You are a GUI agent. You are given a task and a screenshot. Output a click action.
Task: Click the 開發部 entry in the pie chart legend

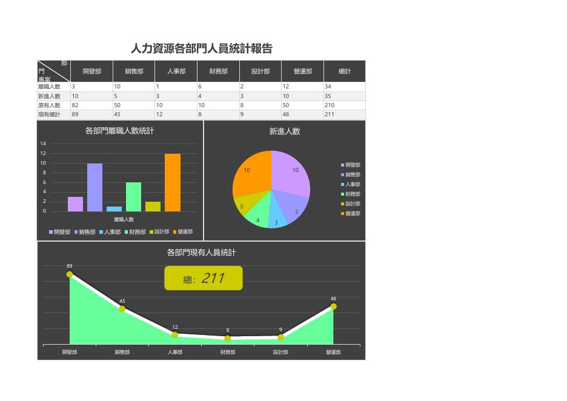click(x=350, y=165)
